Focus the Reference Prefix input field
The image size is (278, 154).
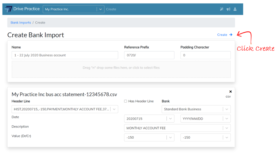coord(149,55)
